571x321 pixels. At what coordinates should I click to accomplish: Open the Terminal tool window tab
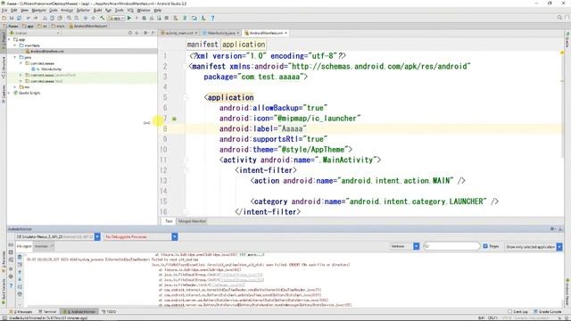click(47, 312)
